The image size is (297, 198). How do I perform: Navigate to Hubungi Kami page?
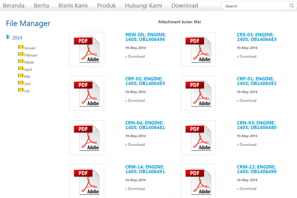click(x=143, y=5)
